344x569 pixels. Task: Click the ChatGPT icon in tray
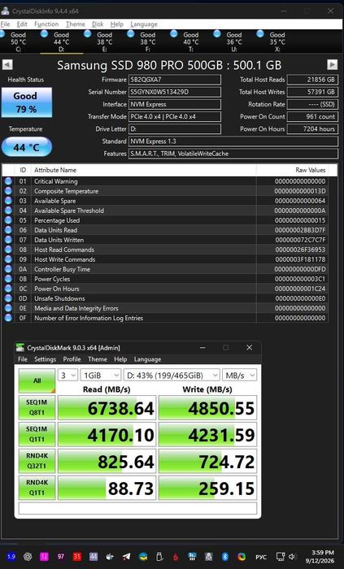tap(28, 556)
